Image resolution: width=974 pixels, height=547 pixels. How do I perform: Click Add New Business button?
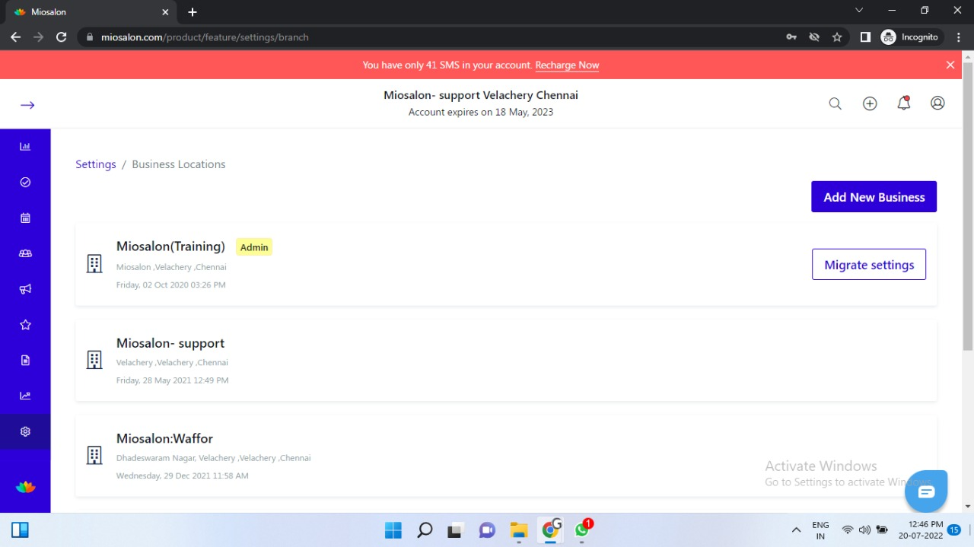click(874, 197)
